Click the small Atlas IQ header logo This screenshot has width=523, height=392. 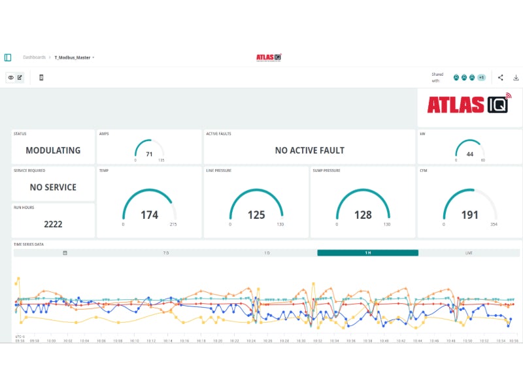(x=269, y=57)
